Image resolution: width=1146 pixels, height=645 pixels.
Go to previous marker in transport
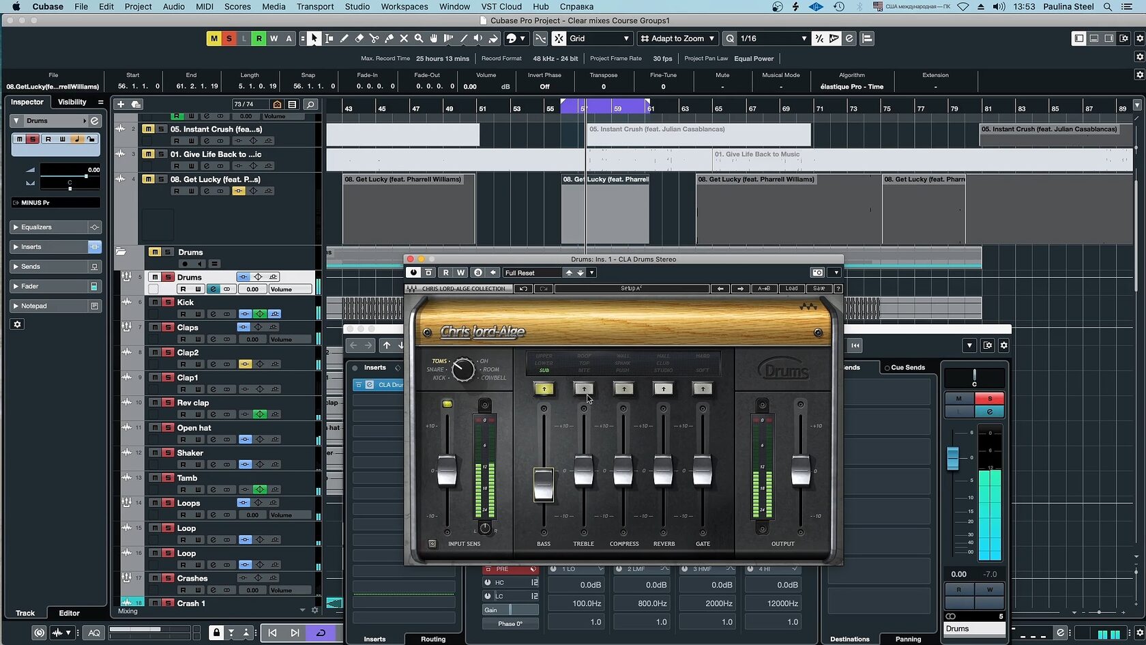[x=272, y=633]
